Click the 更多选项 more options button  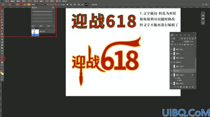(x=43, y=32)
